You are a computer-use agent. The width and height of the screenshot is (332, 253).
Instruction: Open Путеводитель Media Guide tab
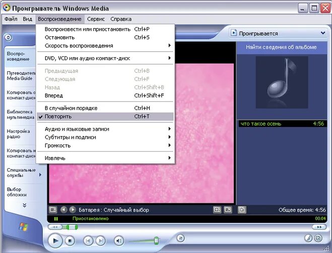click(20, 76)
